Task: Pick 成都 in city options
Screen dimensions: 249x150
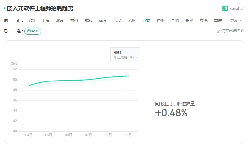Action: click(89, 21)
